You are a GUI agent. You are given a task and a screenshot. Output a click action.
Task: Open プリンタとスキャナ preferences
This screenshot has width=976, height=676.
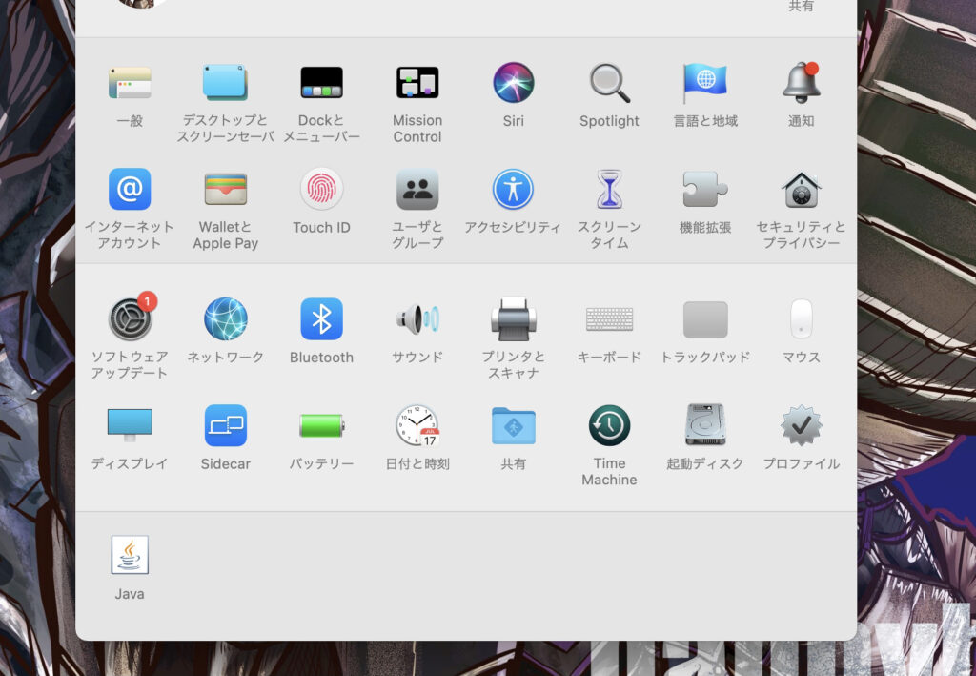(513, 318)
